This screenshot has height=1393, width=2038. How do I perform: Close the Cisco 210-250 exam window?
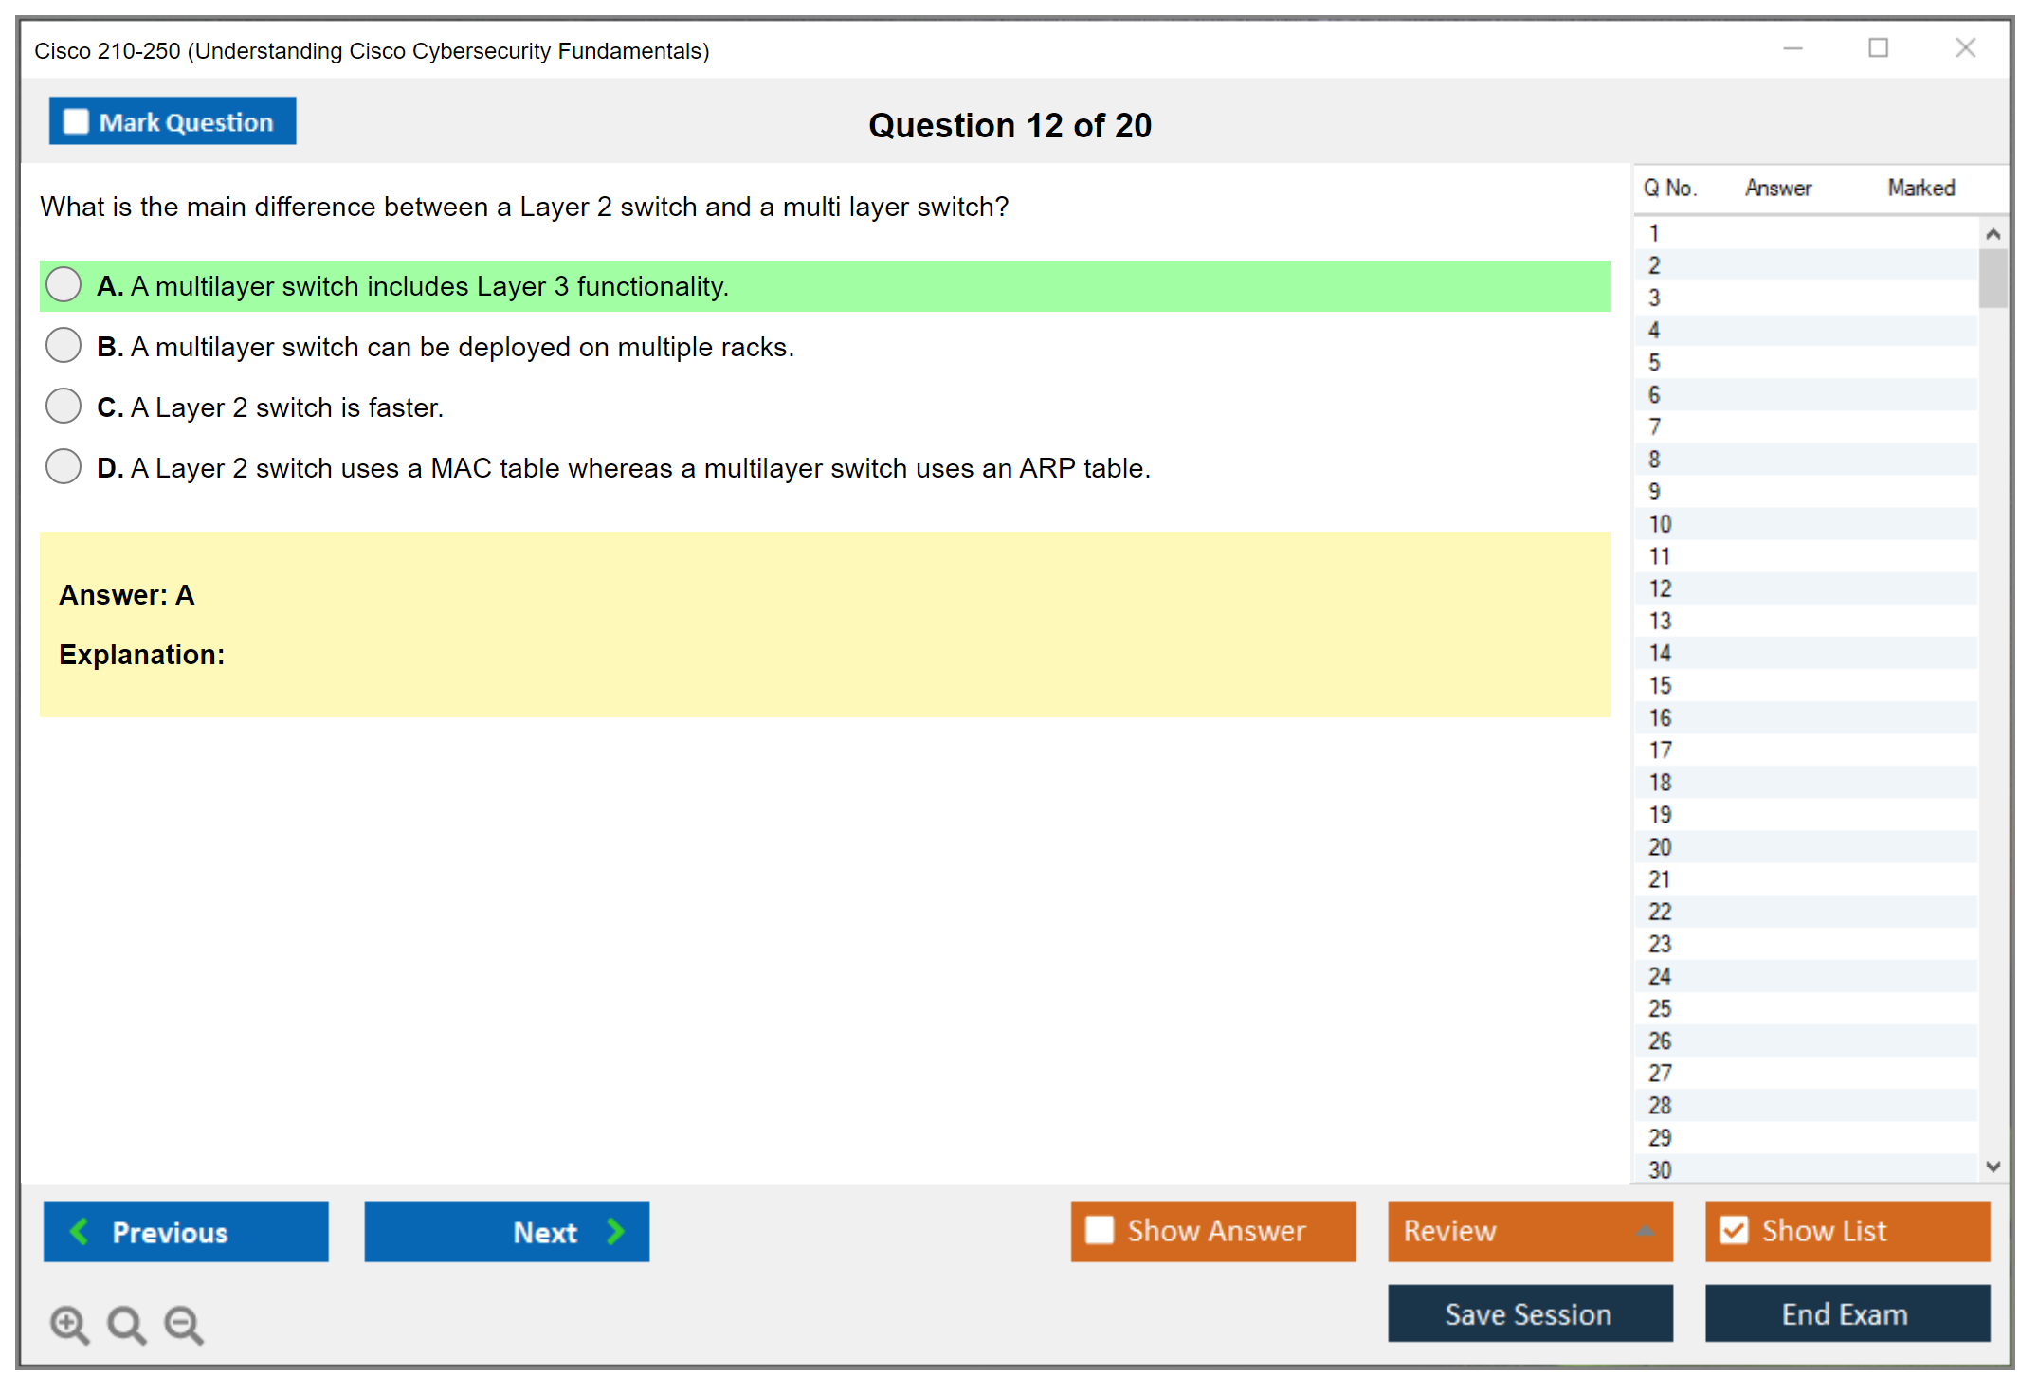1965,48
